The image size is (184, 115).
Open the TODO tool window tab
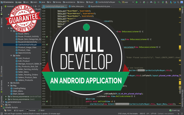(x=8, y=110)
